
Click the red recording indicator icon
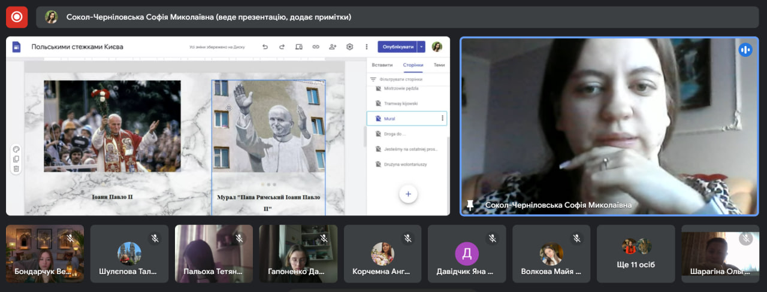tap(17, 17)
